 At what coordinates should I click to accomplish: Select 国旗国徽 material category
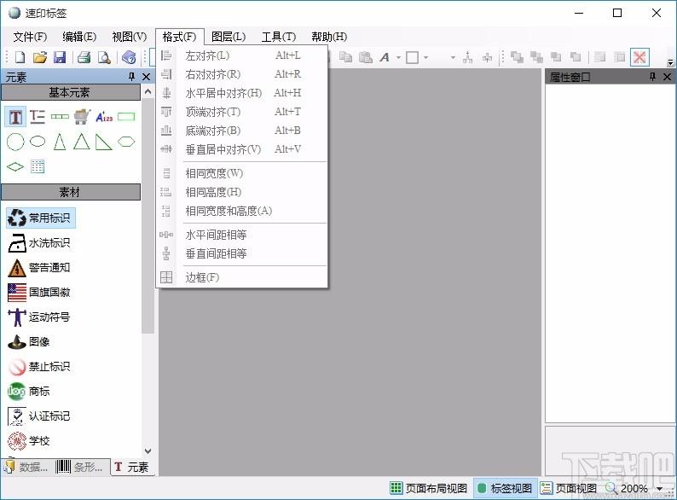point(39,292)
